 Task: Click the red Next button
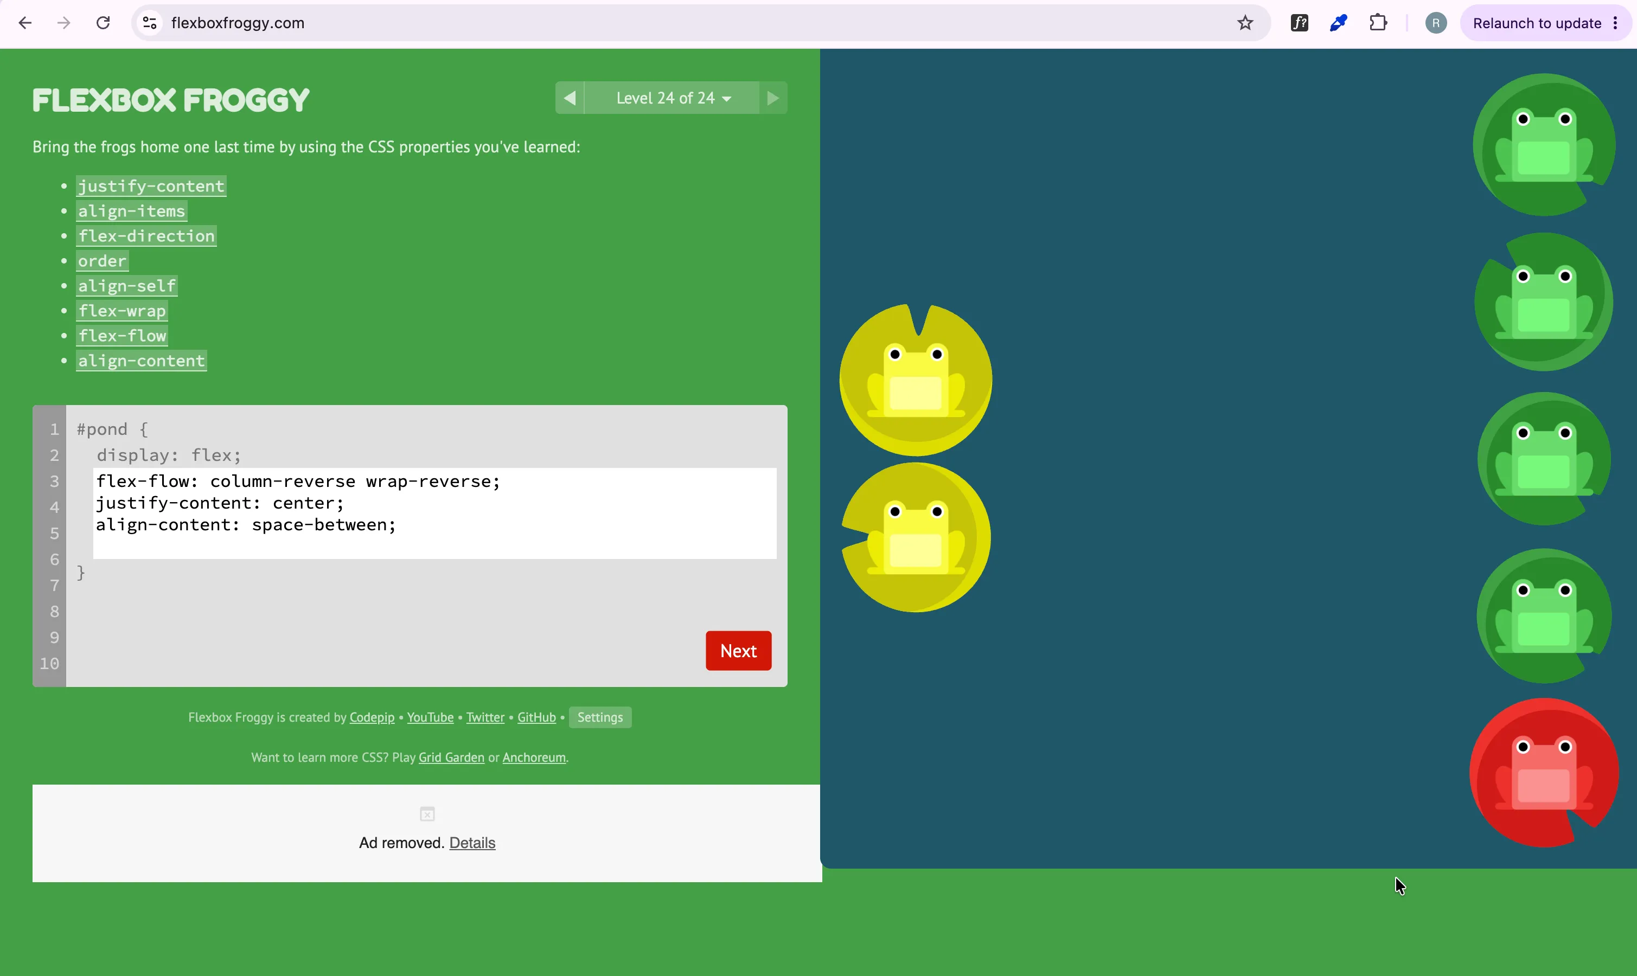(x=738, y=651)
